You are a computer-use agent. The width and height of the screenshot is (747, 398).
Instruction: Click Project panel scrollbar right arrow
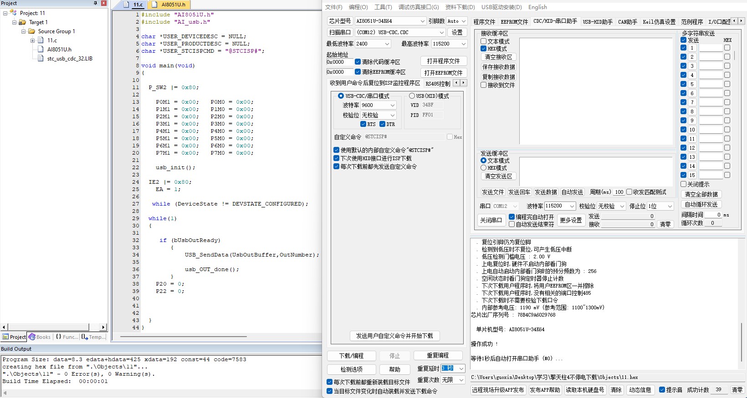coord(103,327)
